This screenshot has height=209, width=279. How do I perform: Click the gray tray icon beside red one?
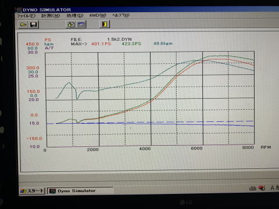(x=253, y=188)
